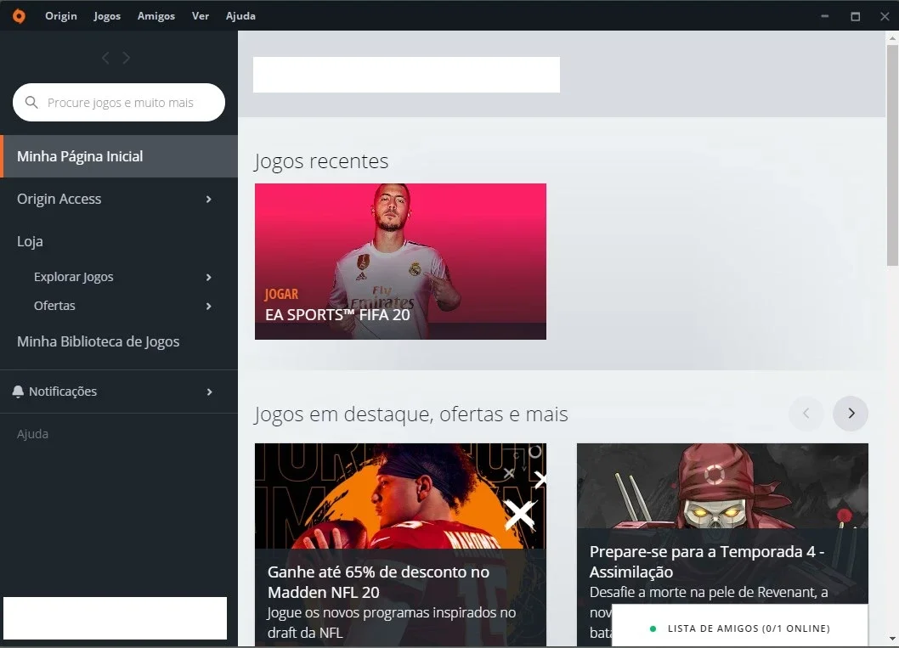Expand the Ofertas chevron
Viewport: 899px width, 648px height.
click(x=209, y=306)
